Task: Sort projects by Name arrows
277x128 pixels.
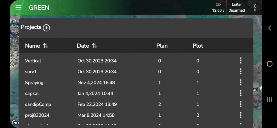Action: tap(46, 46)
